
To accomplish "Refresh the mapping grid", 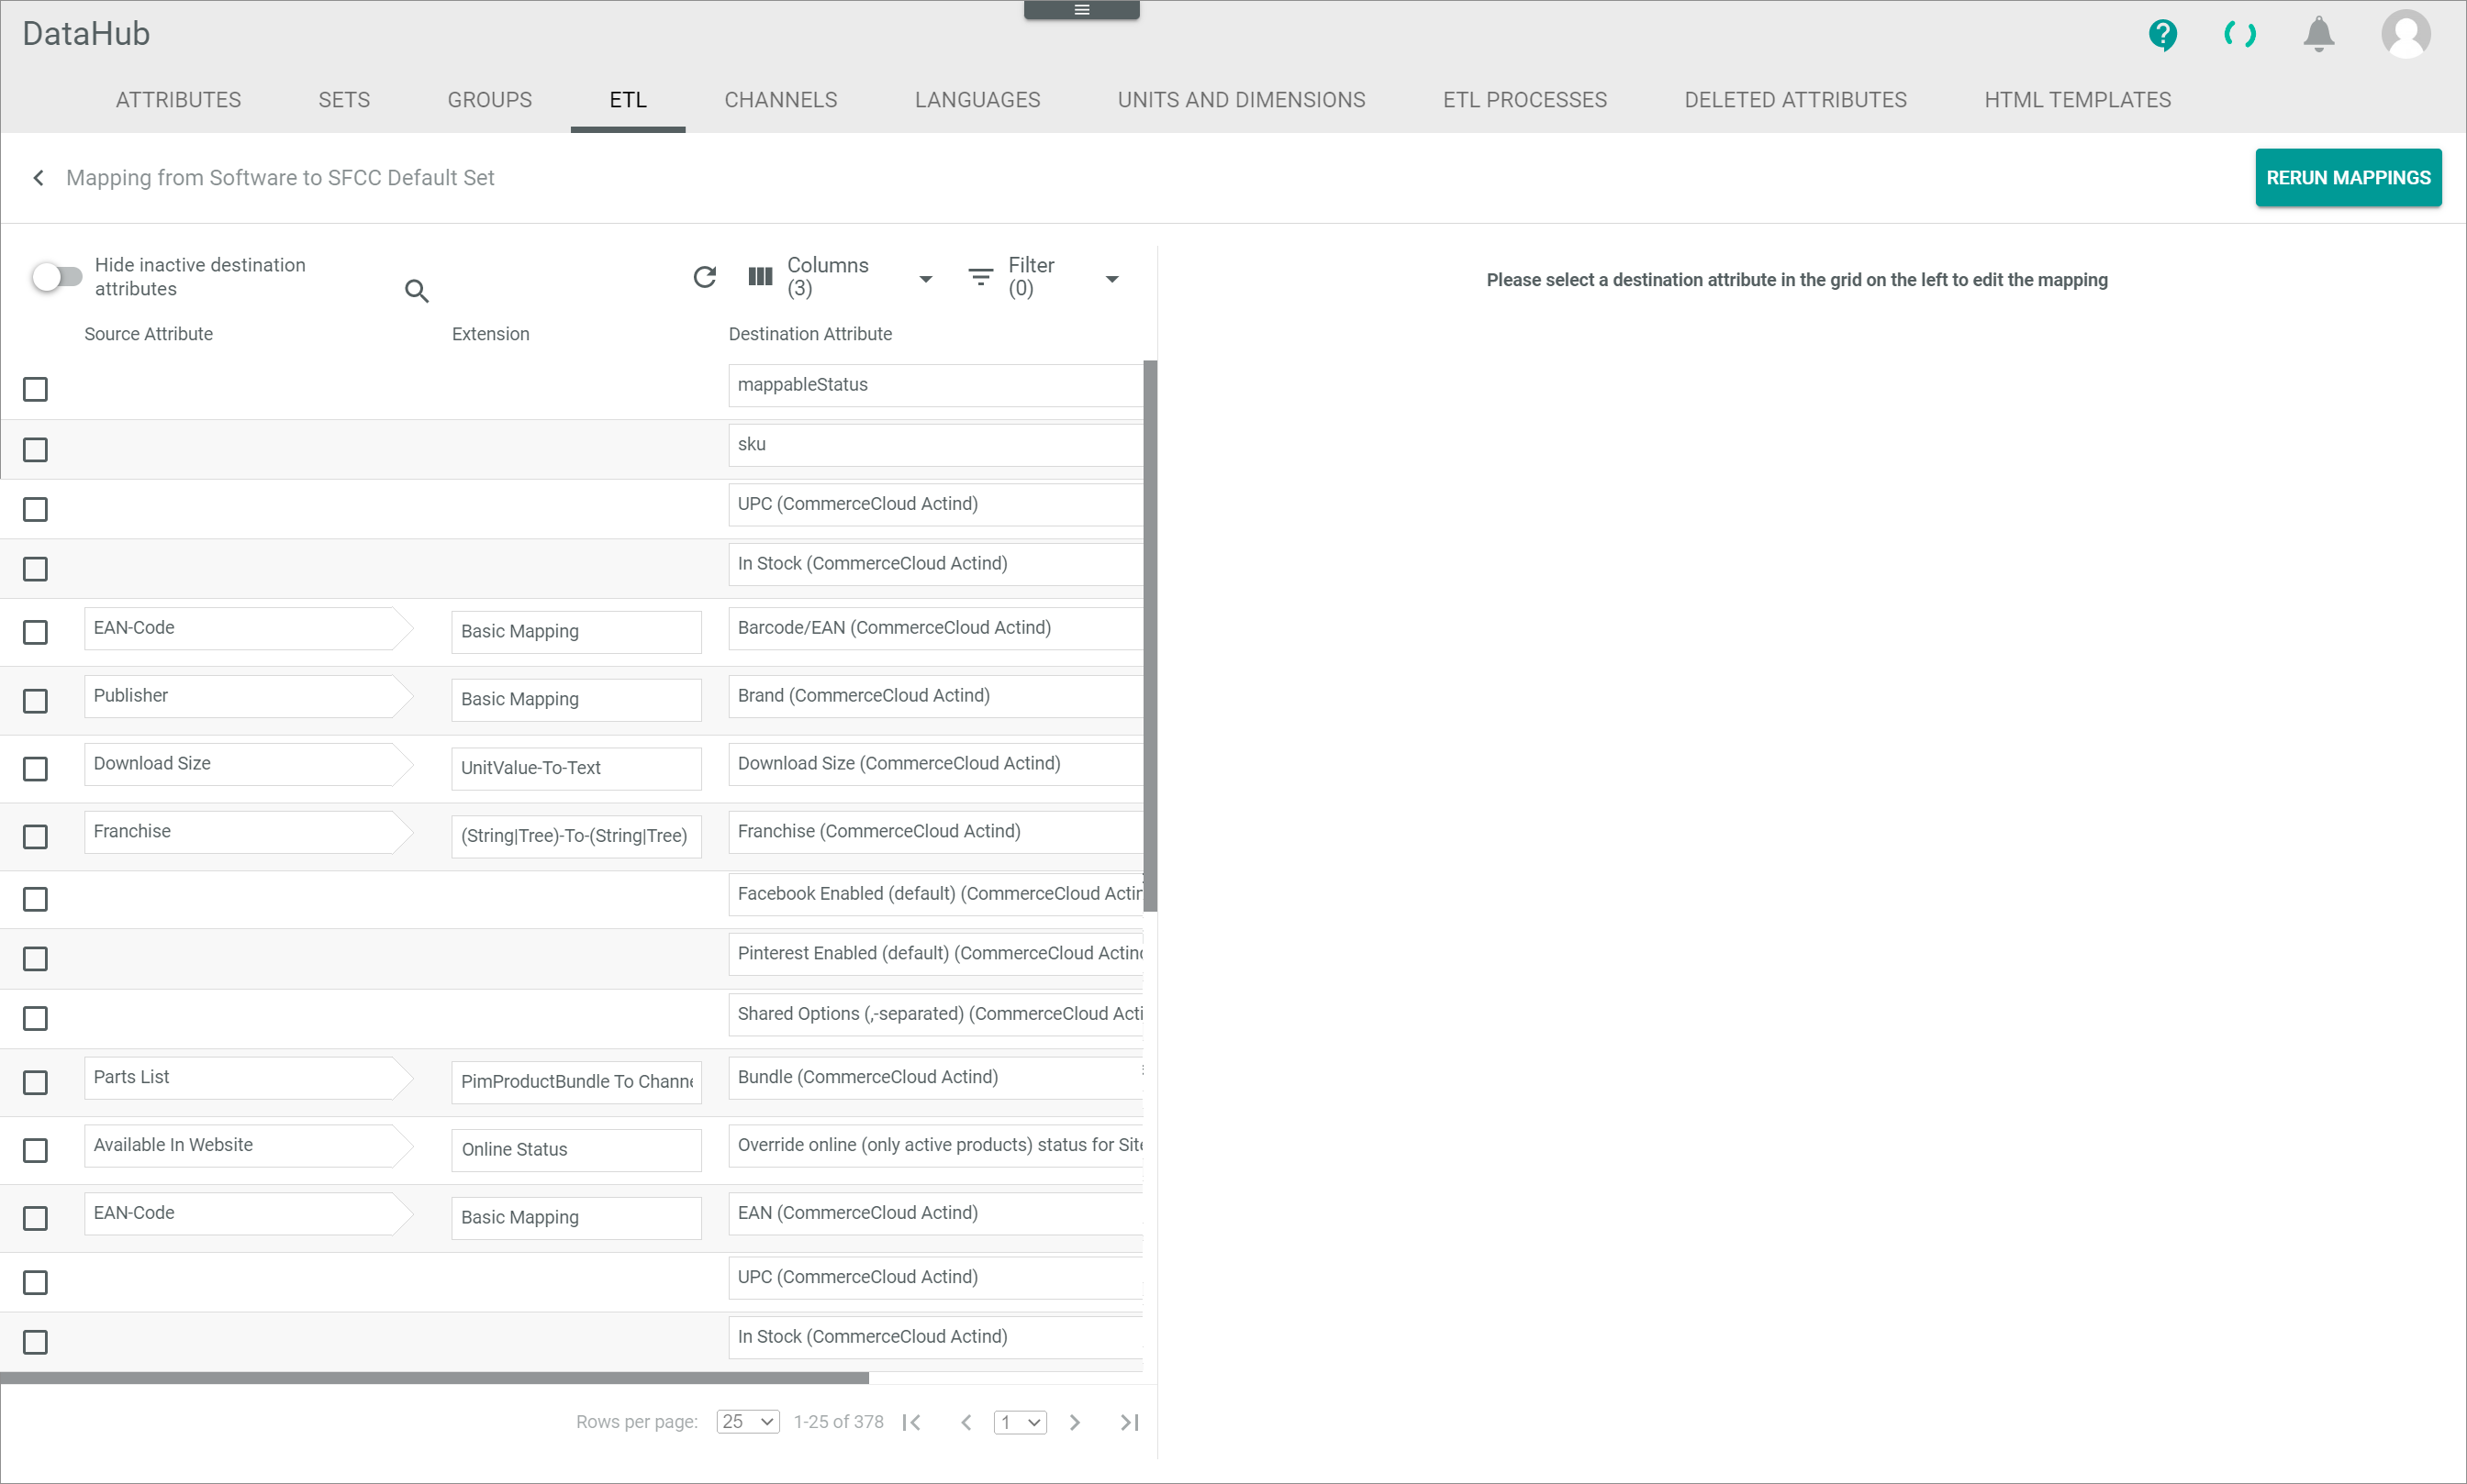I will pos(704,277).
